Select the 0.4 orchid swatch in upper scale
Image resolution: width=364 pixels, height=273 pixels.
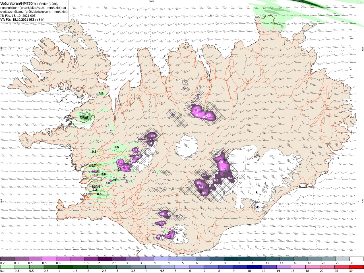pos(35,259)
